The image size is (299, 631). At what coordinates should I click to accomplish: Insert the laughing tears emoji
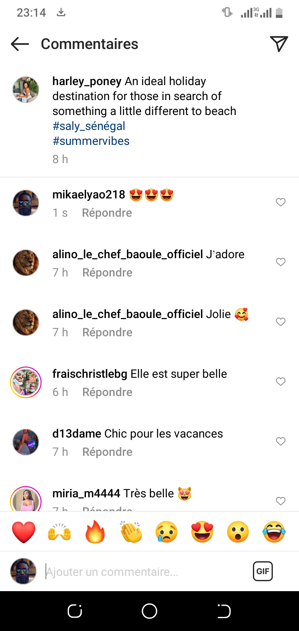click(274, 533)
